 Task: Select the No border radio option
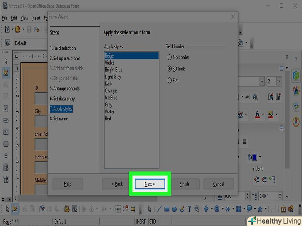[169, 58]
